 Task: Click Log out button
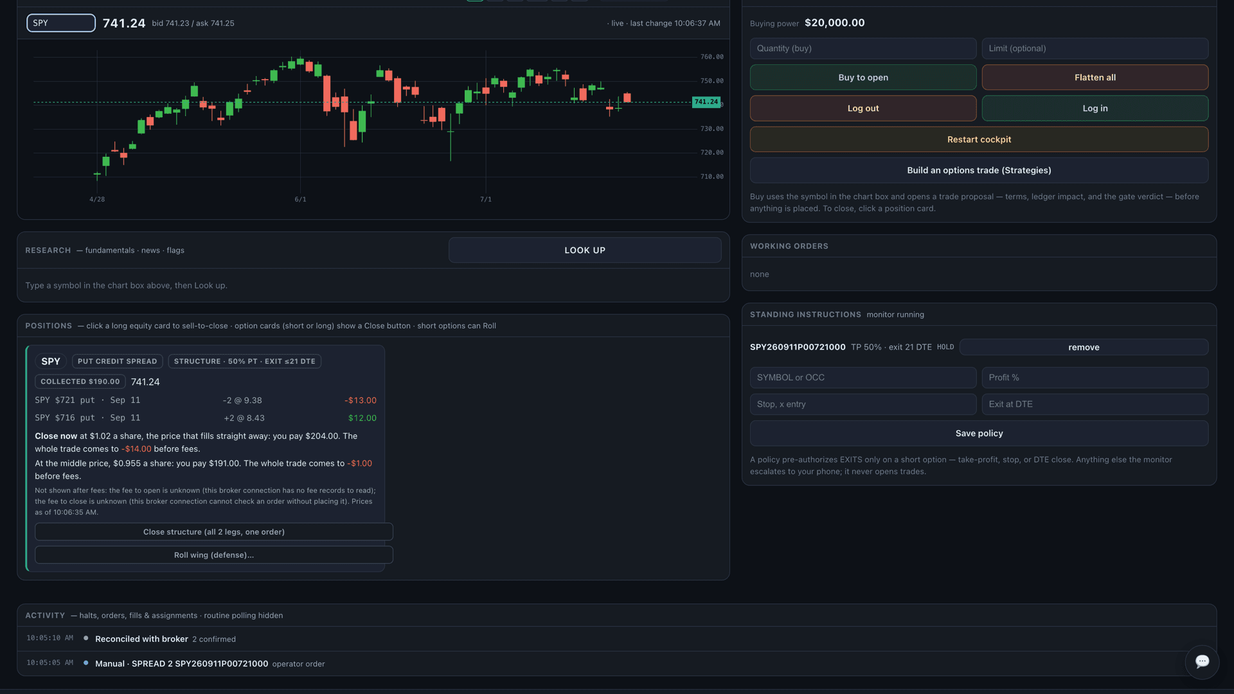(x=863, y=109)
